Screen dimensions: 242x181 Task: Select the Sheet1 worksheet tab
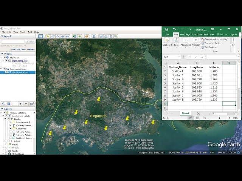coord(185,114)
